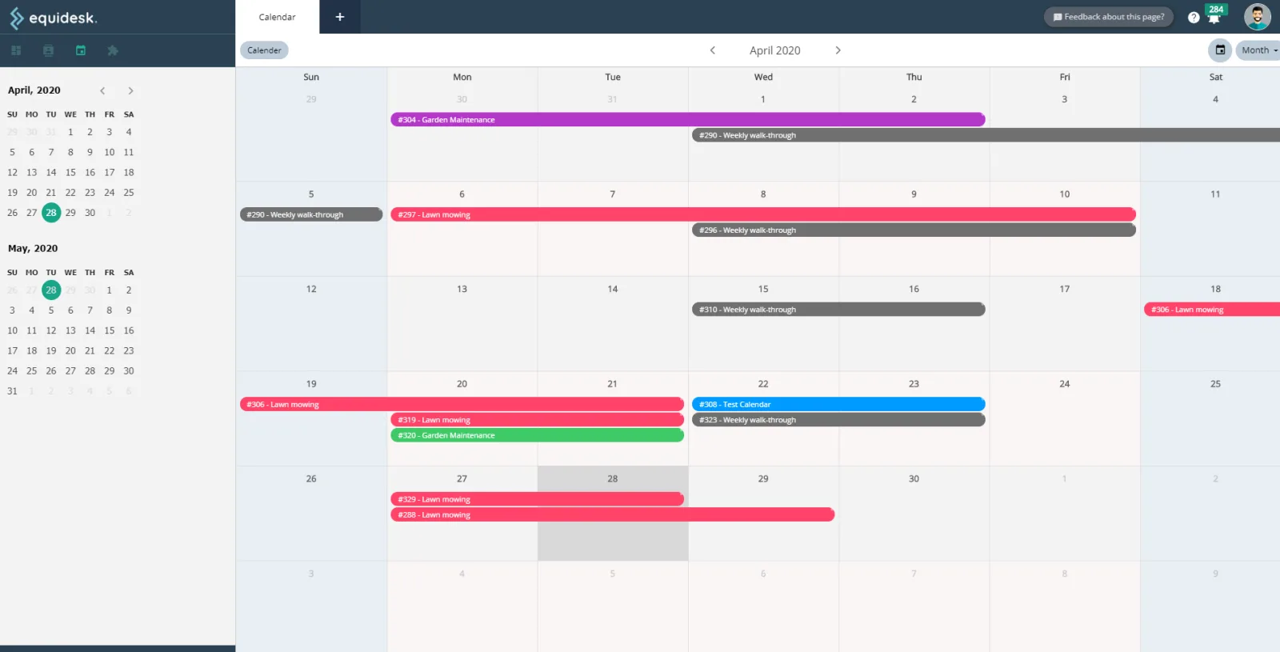
Task: Click the today calendar icon button
Action: 1220,50
